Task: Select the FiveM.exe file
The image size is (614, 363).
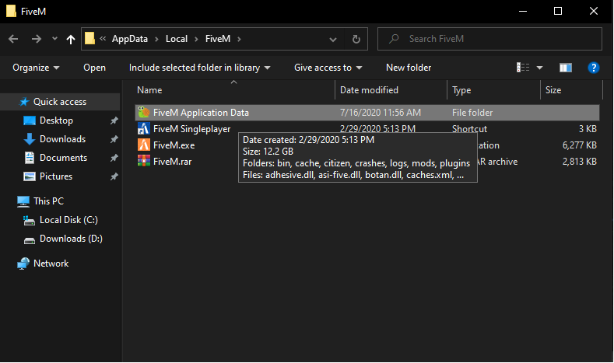Action: tap(174, 145)
